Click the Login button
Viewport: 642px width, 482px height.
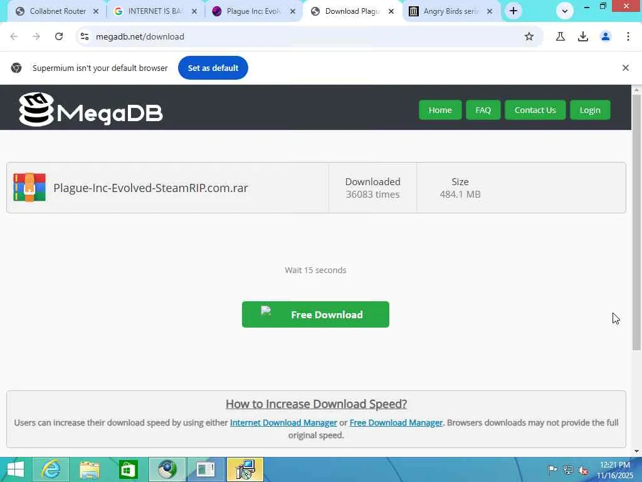(x=590, y=110)
